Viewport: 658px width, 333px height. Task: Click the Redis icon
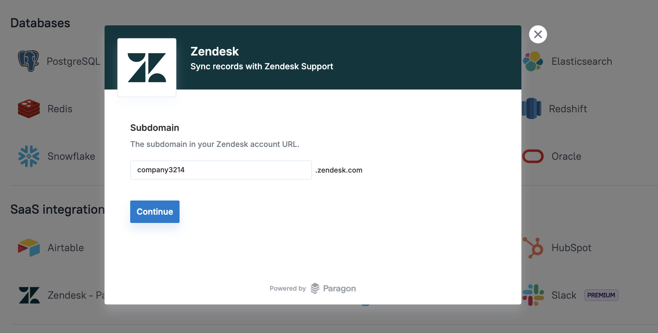(x=29, y=109)
